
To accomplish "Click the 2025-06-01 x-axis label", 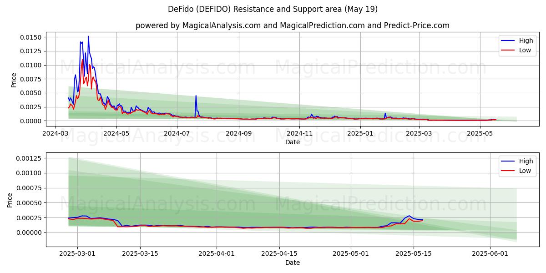I will (x=490, y=254).
